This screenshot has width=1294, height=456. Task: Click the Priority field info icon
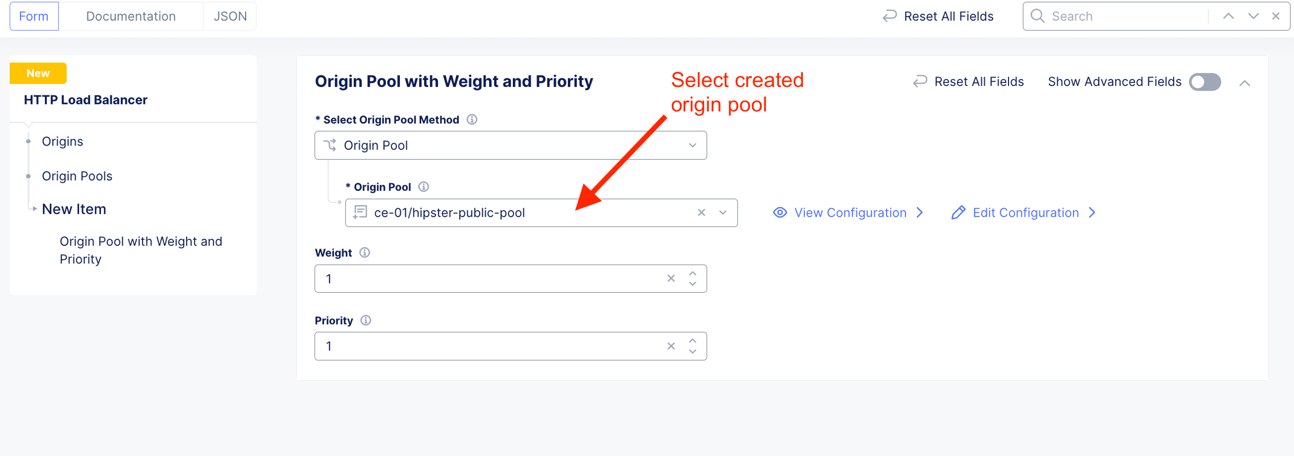pyautogui.click(x=366, y=320)
